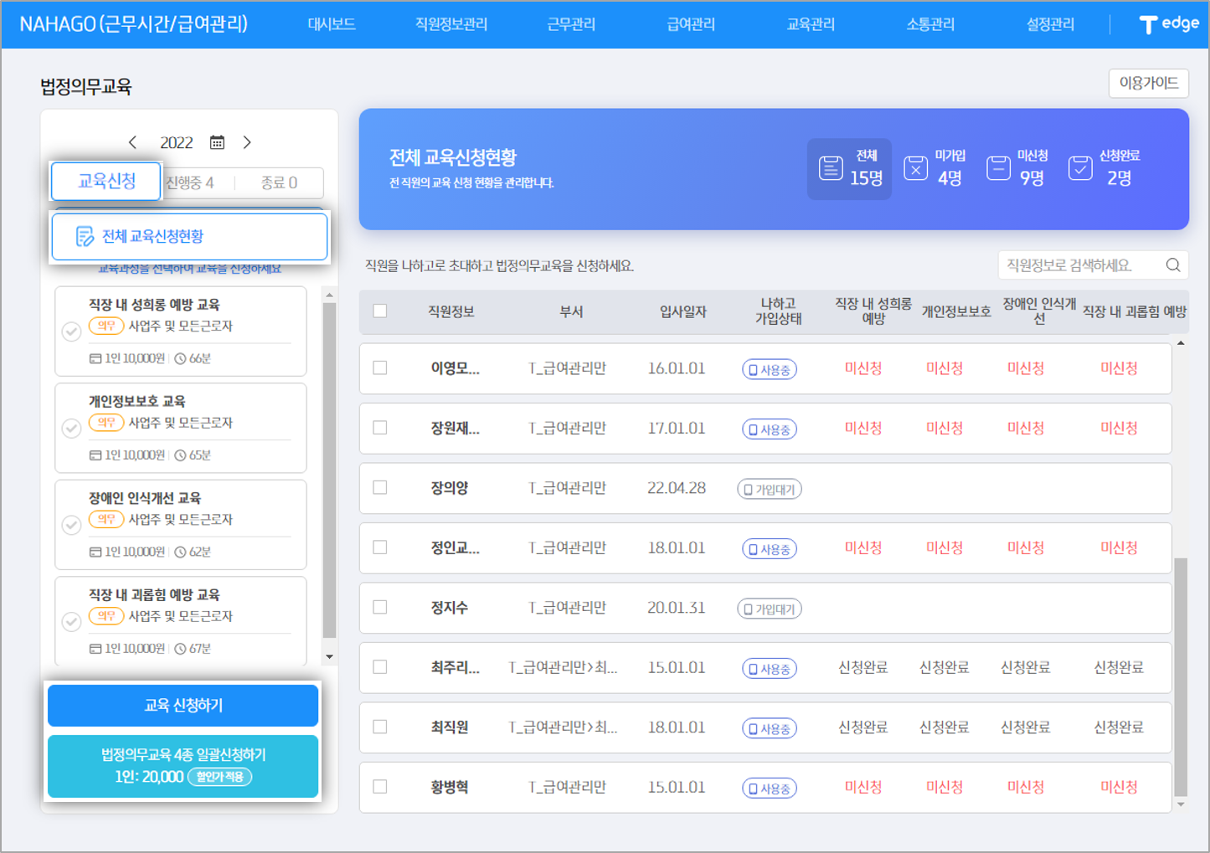Open the 교육관리 menu

(811, 24)
